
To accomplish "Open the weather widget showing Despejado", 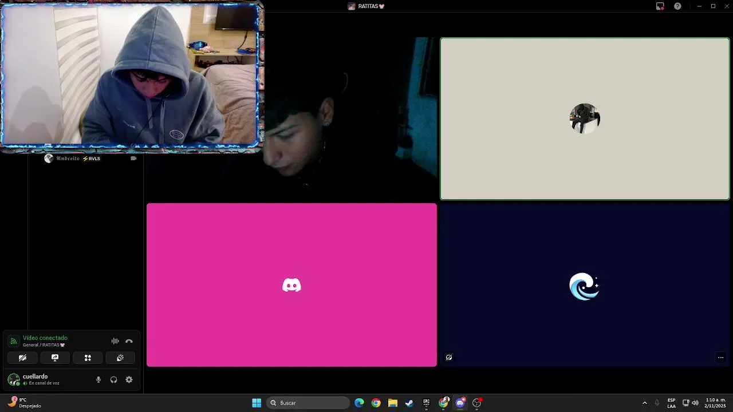I will (24, 403).
